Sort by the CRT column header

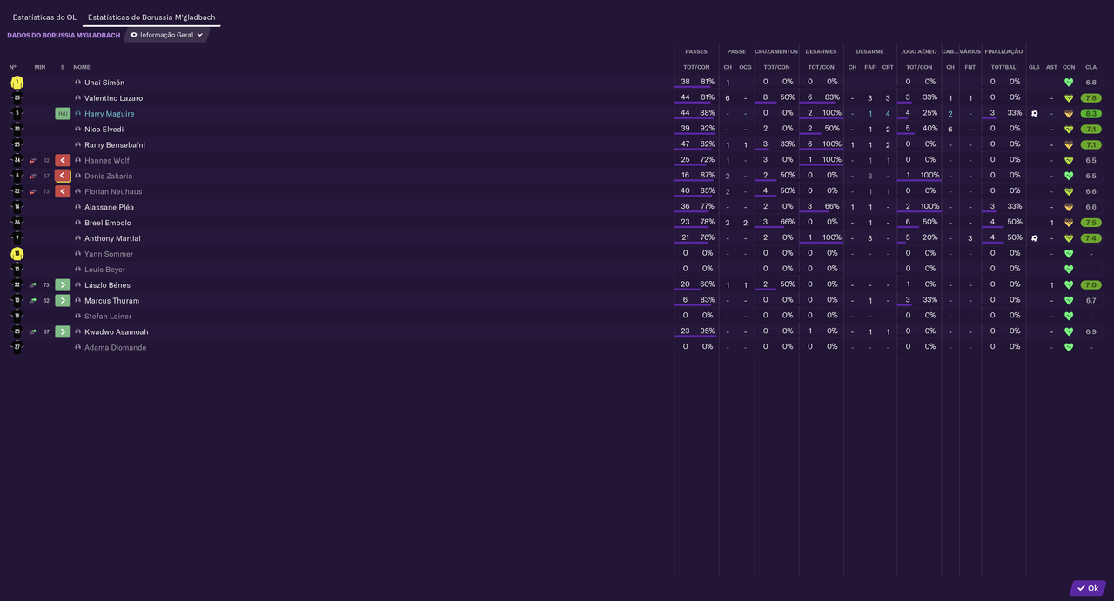888,67
